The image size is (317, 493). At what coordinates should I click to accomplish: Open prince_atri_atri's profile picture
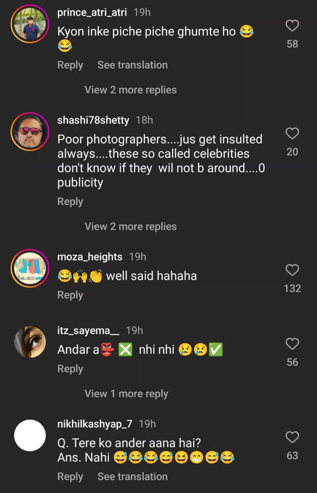click(x=30, y=24)
